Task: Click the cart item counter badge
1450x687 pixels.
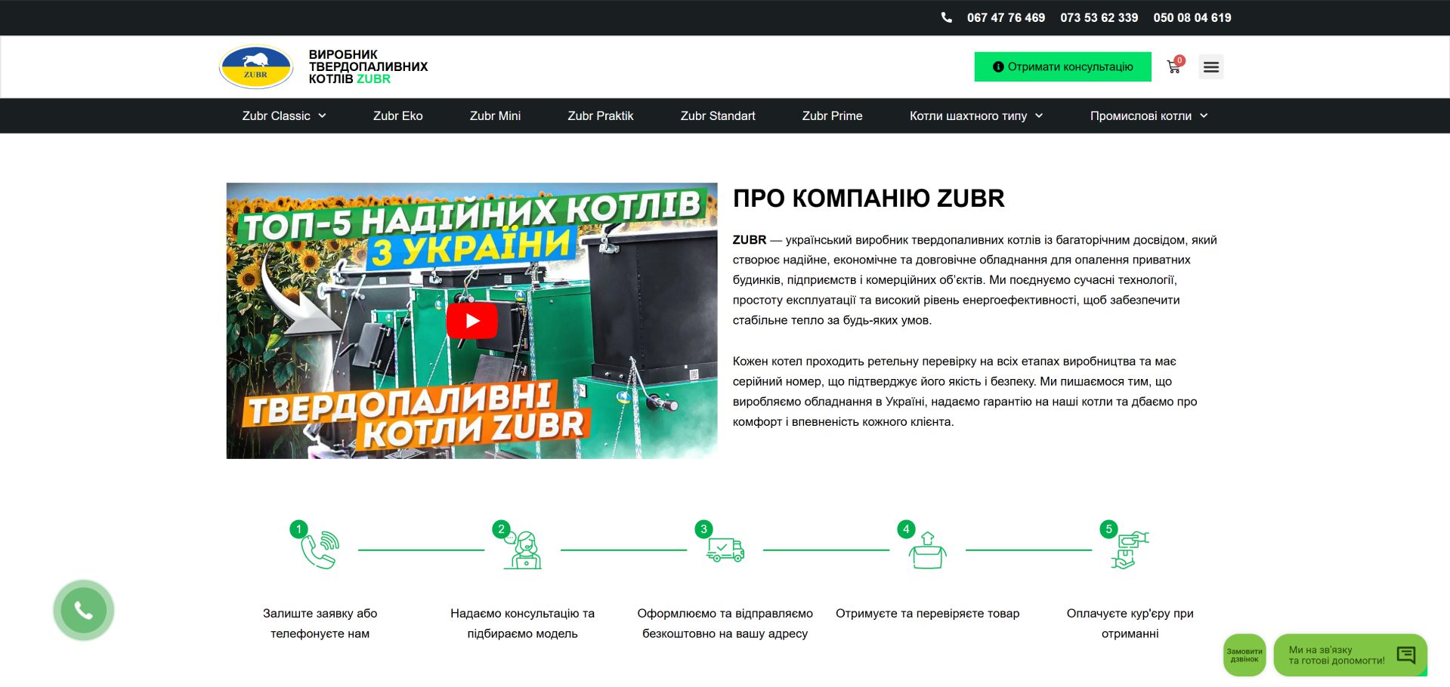Action: coord(1180,59)
